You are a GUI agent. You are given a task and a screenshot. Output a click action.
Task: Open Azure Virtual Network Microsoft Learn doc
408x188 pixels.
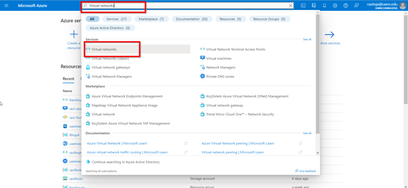click(117, 143)
